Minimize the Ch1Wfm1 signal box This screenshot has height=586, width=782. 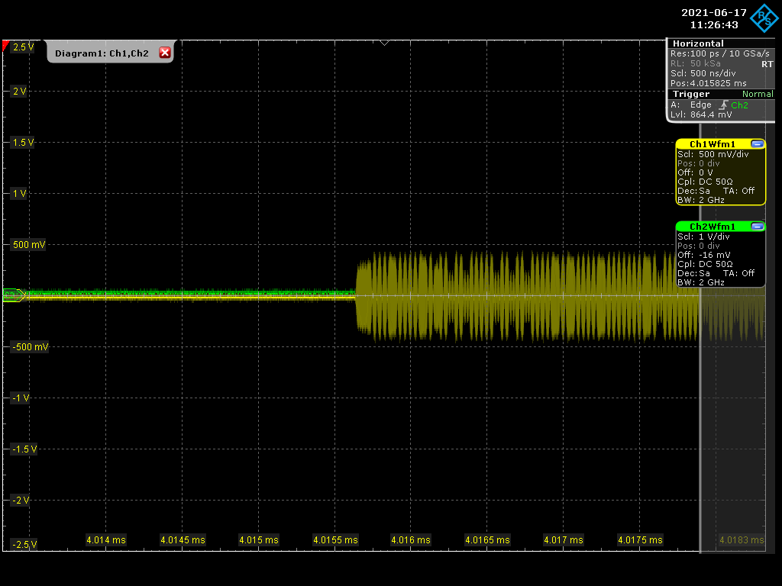(x=757, y=143)
